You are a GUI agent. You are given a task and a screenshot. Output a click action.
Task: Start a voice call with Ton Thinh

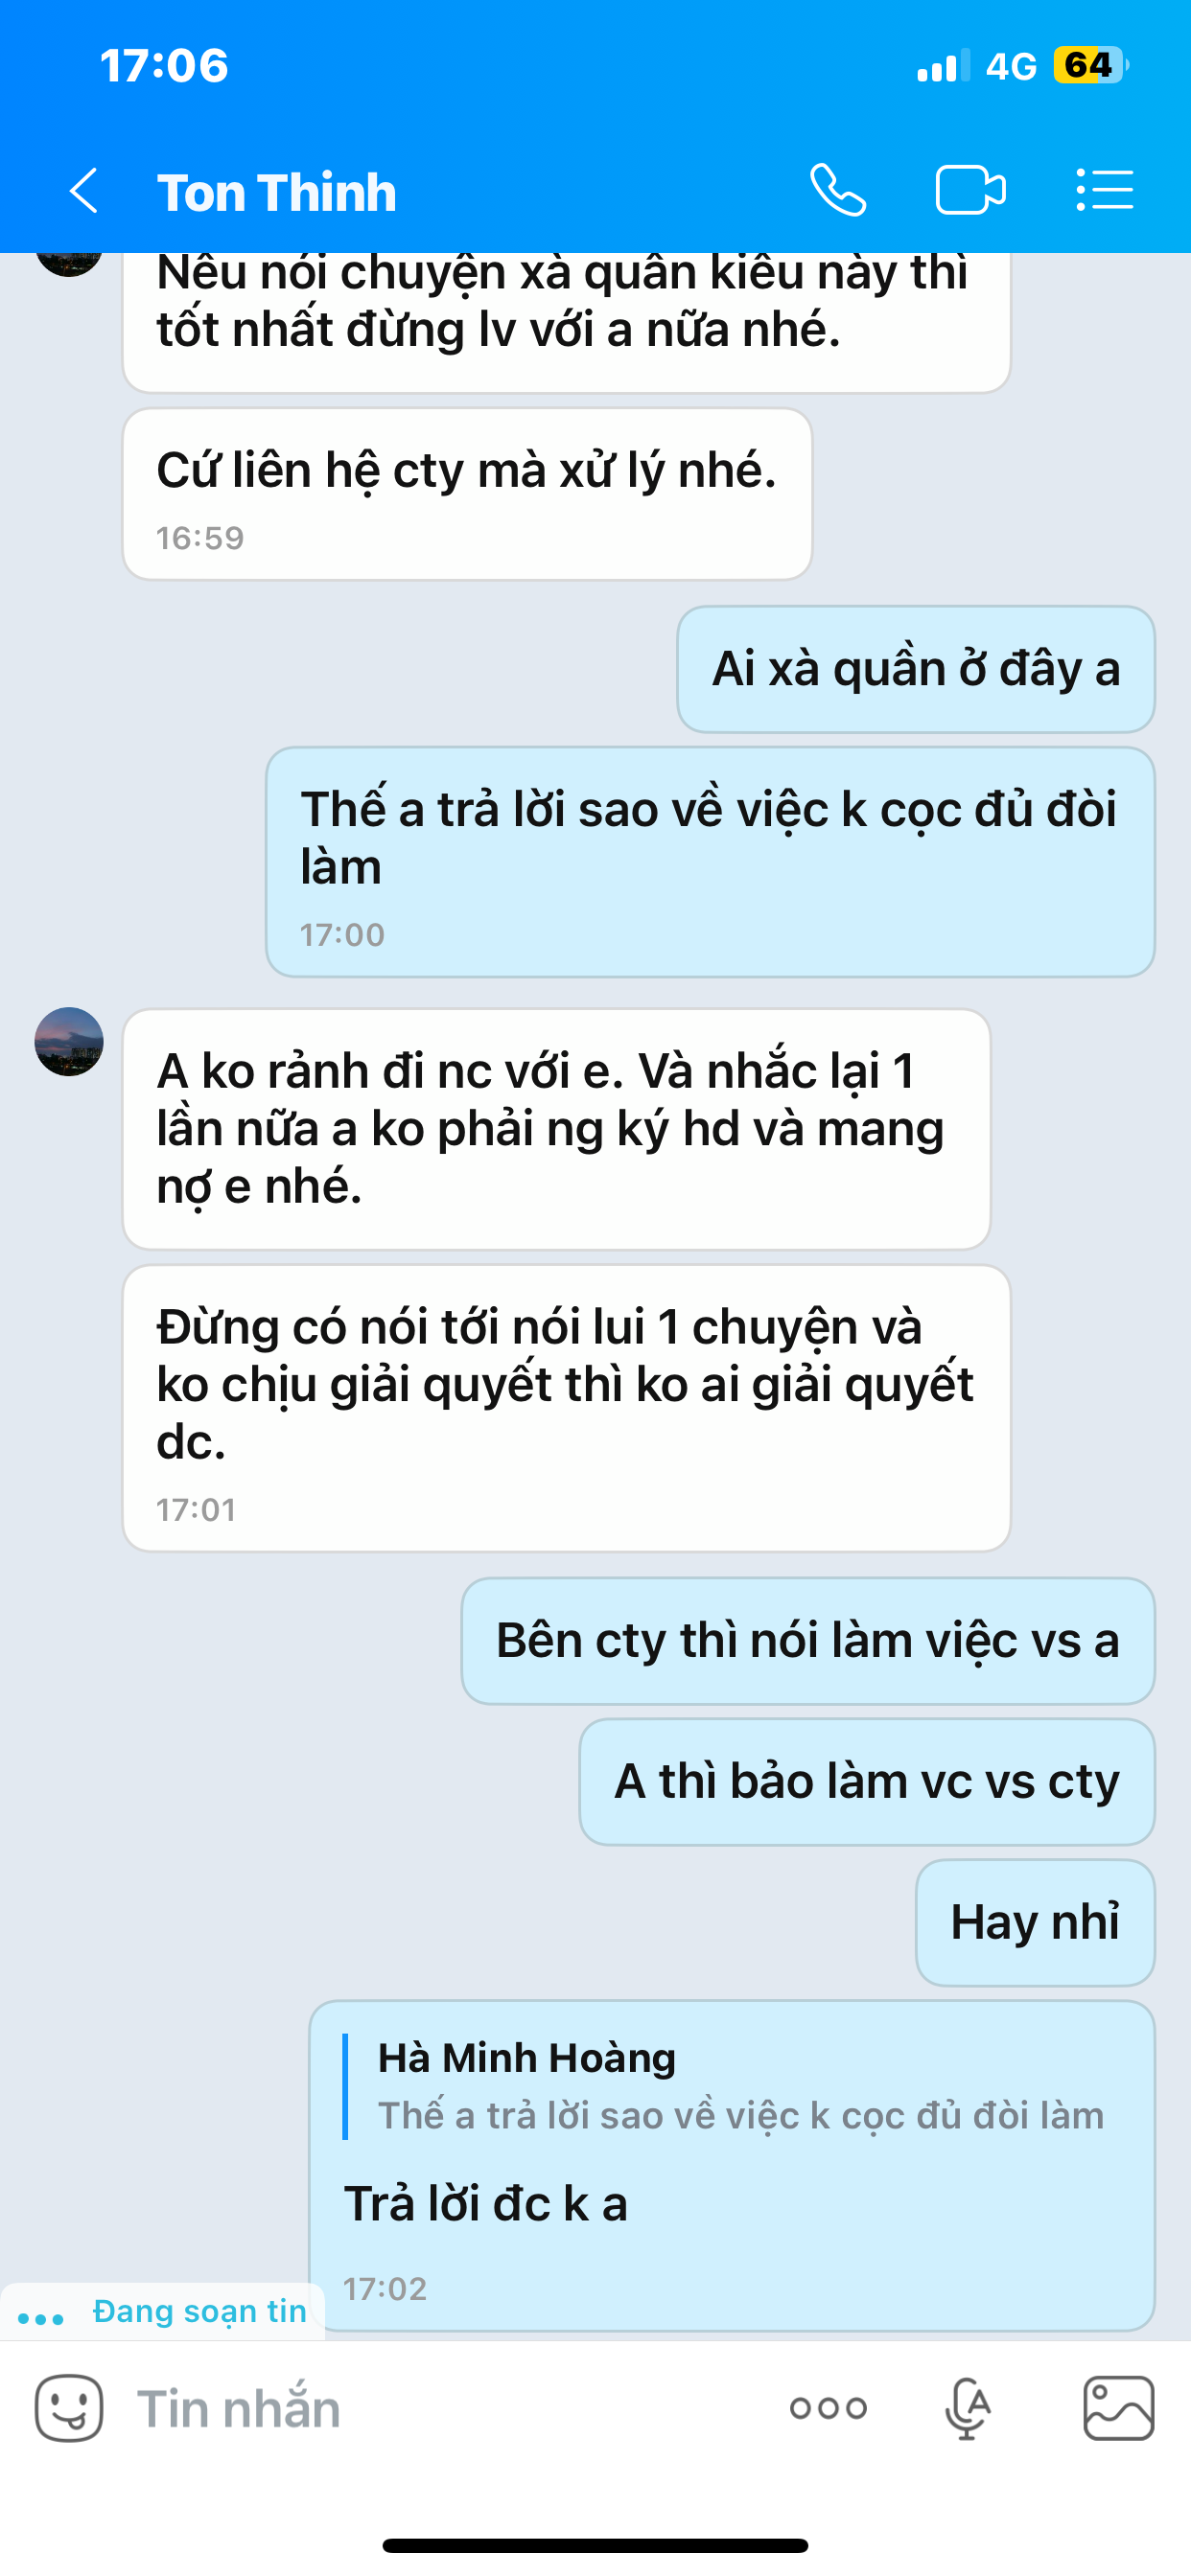838,190
